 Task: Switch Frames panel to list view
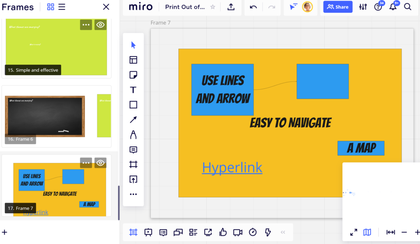[62, 7]
